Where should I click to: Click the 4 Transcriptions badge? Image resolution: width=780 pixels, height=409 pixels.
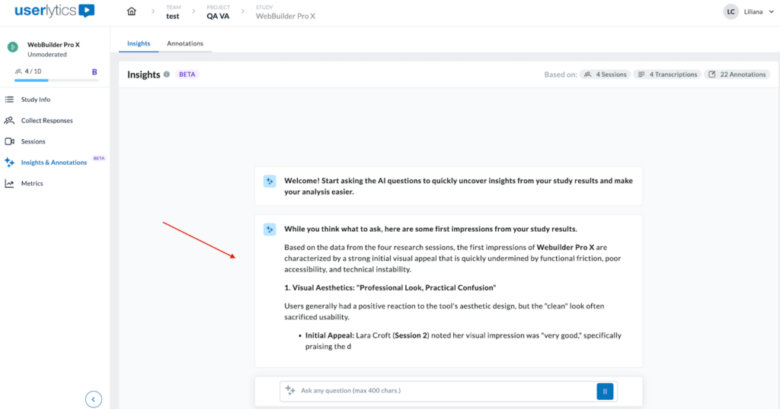coord(667,75)
